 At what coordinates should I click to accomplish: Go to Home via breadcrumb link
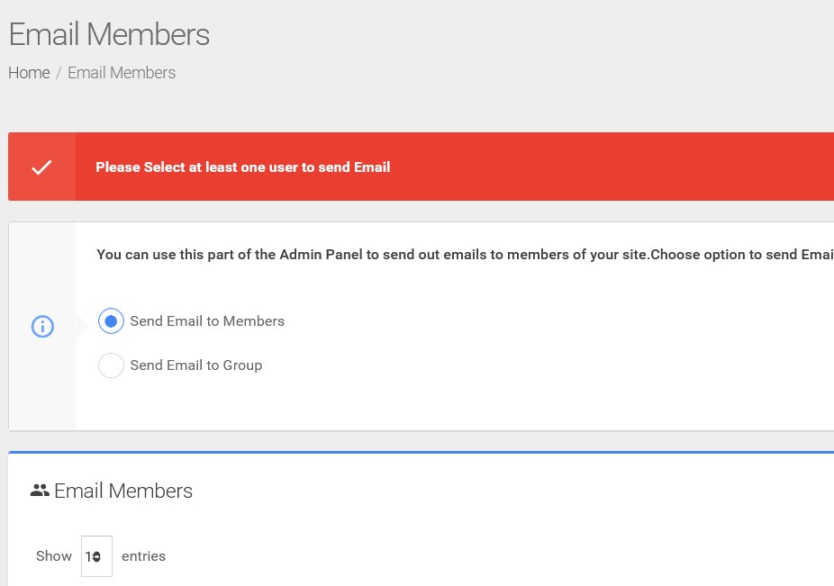pos(29,72)
